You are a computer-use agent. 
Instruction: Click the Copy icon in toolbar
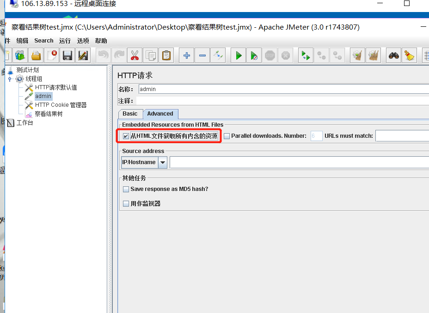pos(151,55)
